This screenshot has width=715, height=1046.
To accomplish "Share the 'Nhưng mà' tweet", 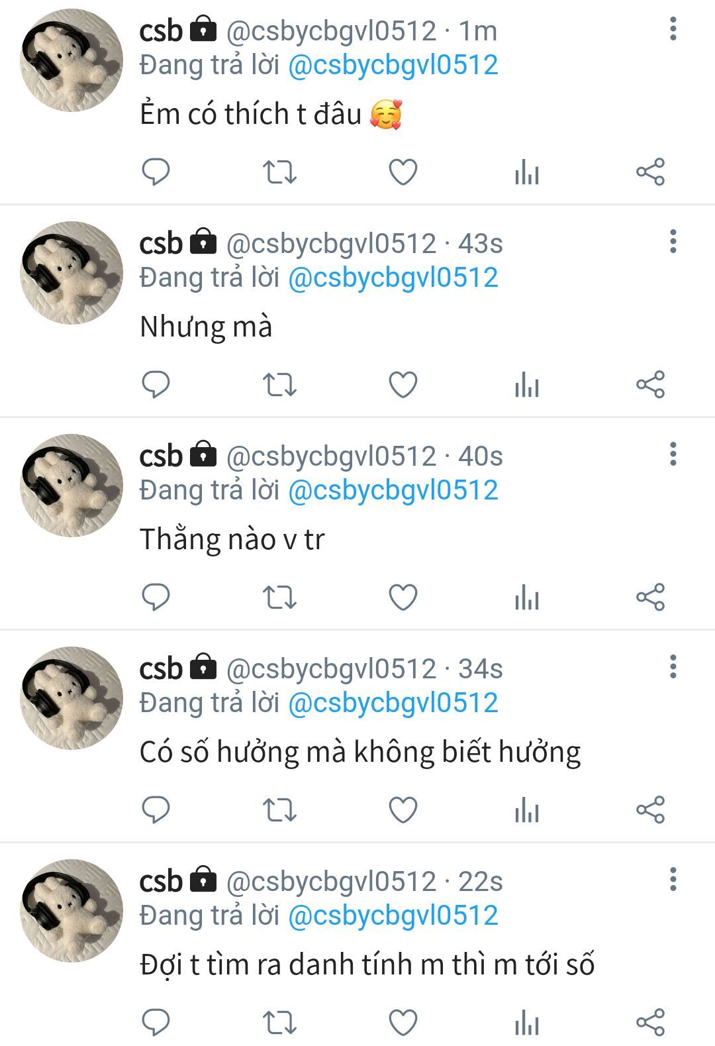I will [x=650, y=384].
